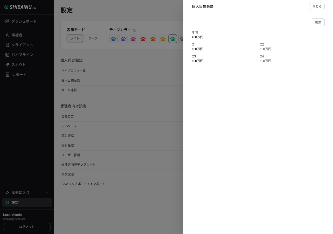
Task: Click the レポート document icon
Action: point(7,75)
